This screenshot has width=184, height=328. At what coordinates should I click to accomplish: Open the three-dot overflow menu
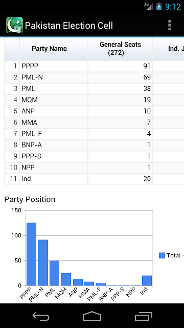coord(169,25)
